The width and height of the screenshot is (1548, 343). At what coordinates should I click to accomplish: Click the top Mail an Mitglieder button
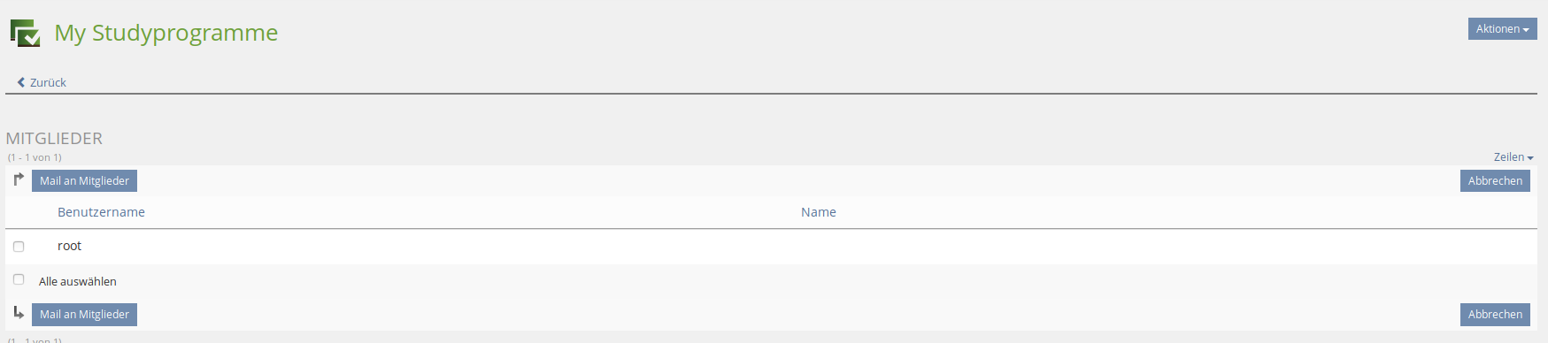(84, 180)
